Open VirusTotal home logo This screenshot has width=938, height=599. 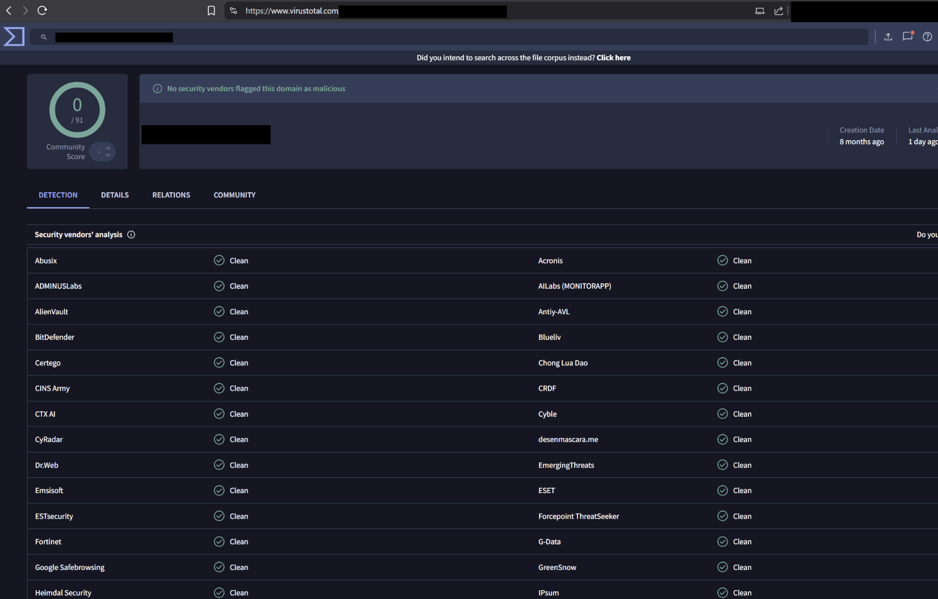14,36
